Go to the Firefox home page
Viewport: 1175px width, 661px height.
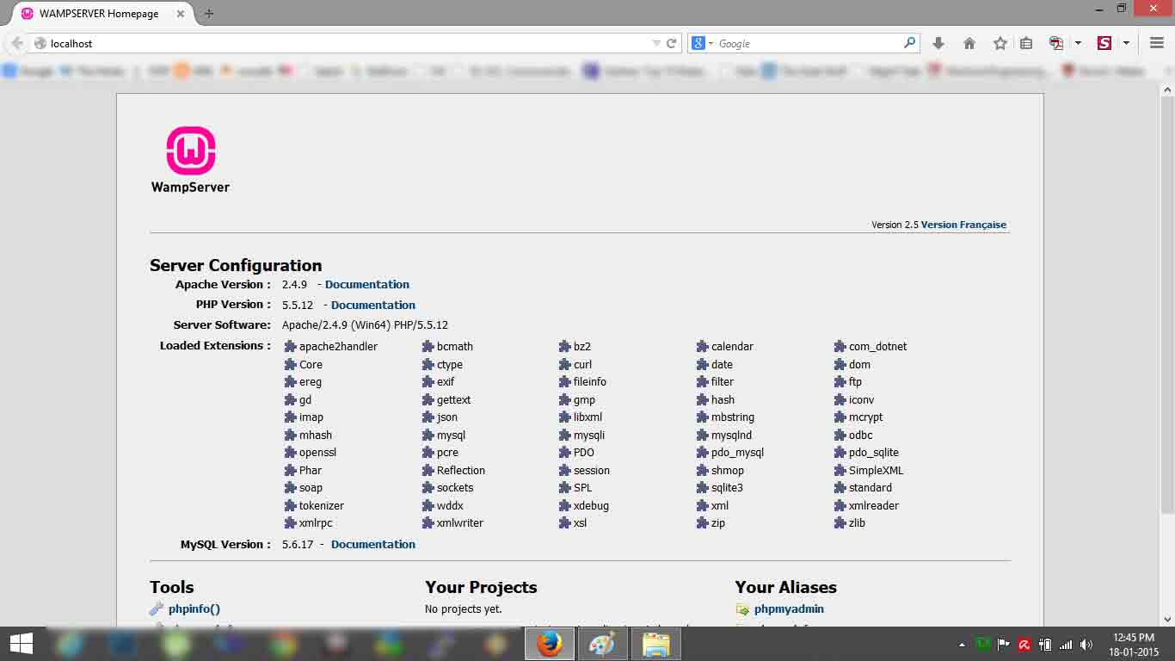[969, 43]
